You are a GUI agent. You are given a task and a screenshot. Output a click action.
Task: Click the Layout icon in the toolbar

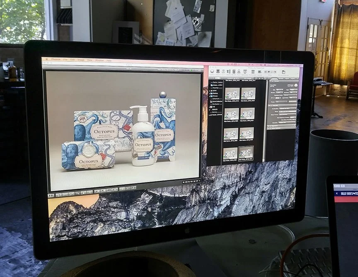(260, 72)
